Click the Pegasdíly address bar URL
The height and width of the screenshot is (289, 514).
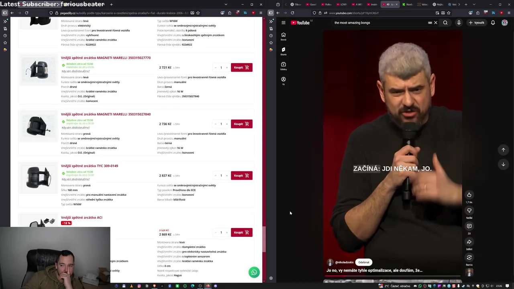pyautogui.click(x=124, y=13)
